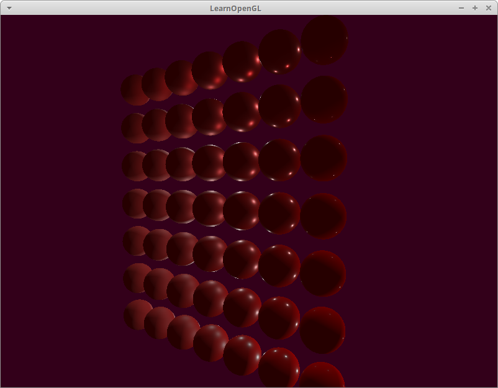This screenshot has height=388, width=498.
Task: Open the window menu arrow in title bar
Action: (x=9, y=7)
